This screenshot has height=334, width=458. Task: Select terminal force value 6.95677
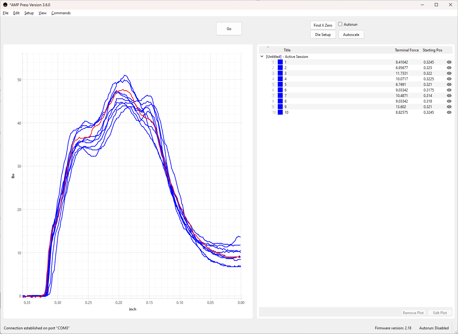402,68
